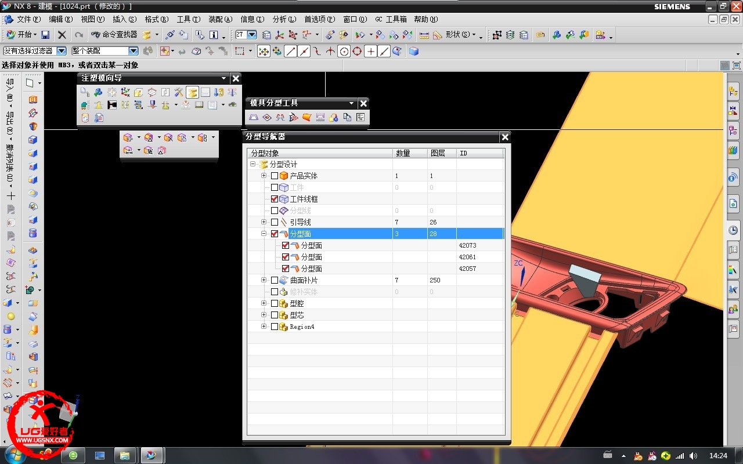Click the bill of materials list icon

pos(199,105)
